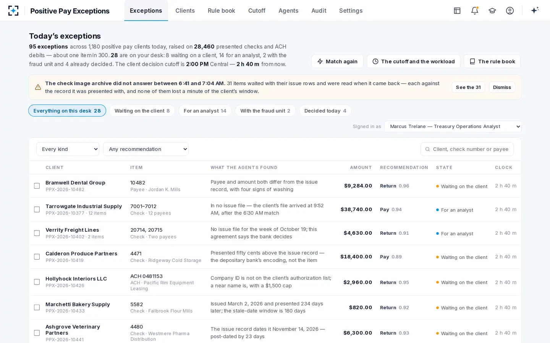Click The rule book button
Screen dimensions: 550x343
492,61
